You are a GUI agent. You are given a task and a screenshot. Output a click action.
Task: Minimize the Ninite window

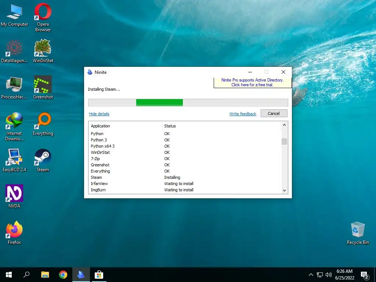coord(250,72)
